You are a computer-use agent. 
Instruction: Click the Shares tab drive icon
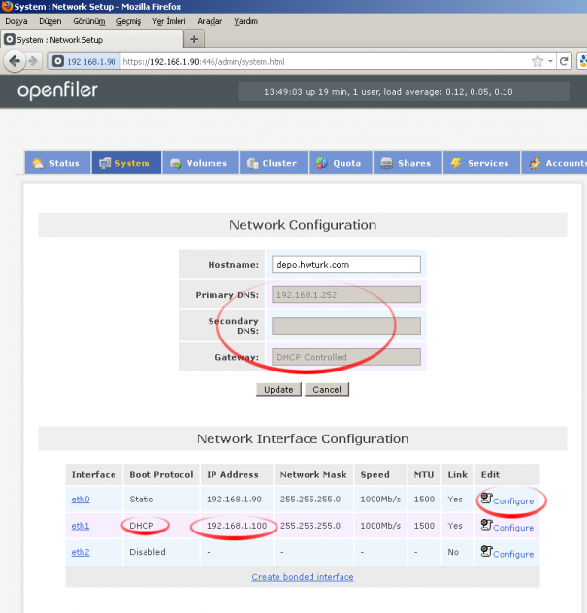tap(386, 163)
